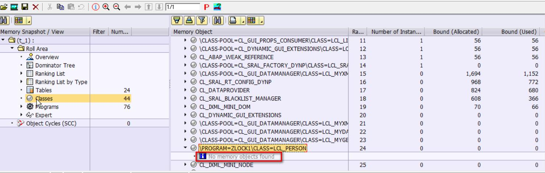The image size is (545, 173).
Task: Select the CL_SRAL_FACTORY_DYNP class row
Action: [274, 65]
